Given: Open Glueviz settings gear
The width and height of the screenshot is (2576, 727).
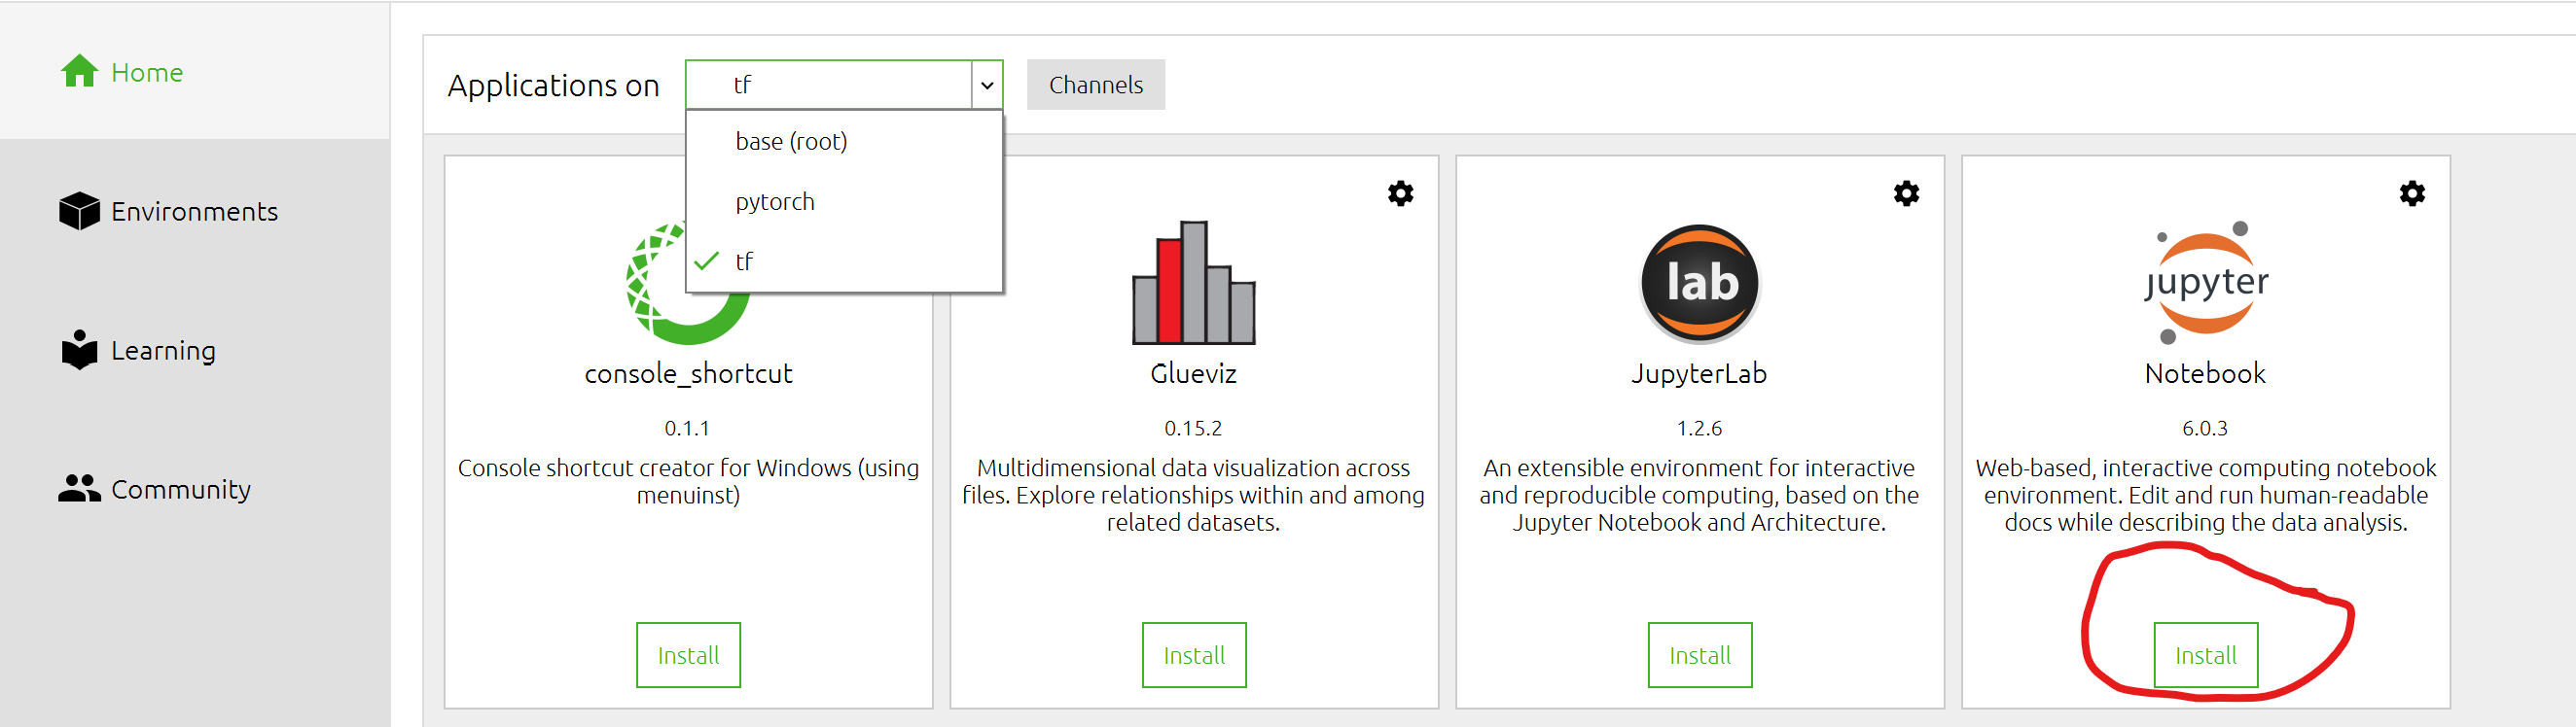Looking at the screenshot, I should point(1400,192).
